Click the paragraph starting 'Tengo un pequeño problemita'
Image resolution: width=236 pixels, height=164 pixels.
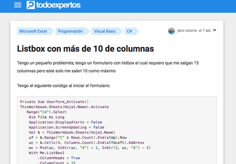coord(108,67)
